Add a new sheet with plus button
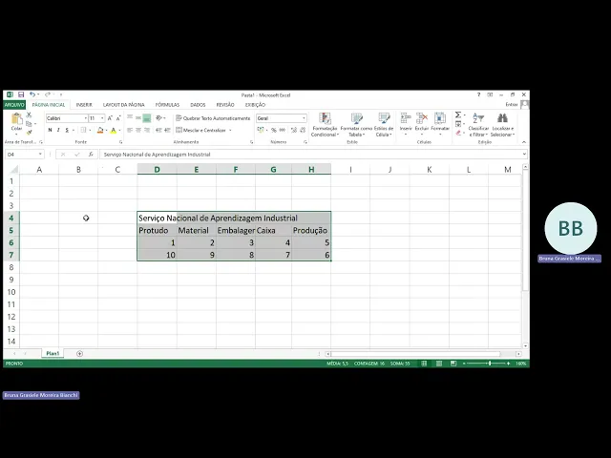This screenshot has height=458, width=611. 79,354
